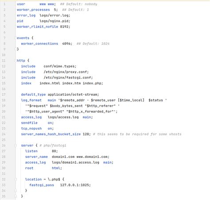The image size is (210, 200).
Task: Click the 'logs/error.log;' value
Action: [x=55, y=16]
